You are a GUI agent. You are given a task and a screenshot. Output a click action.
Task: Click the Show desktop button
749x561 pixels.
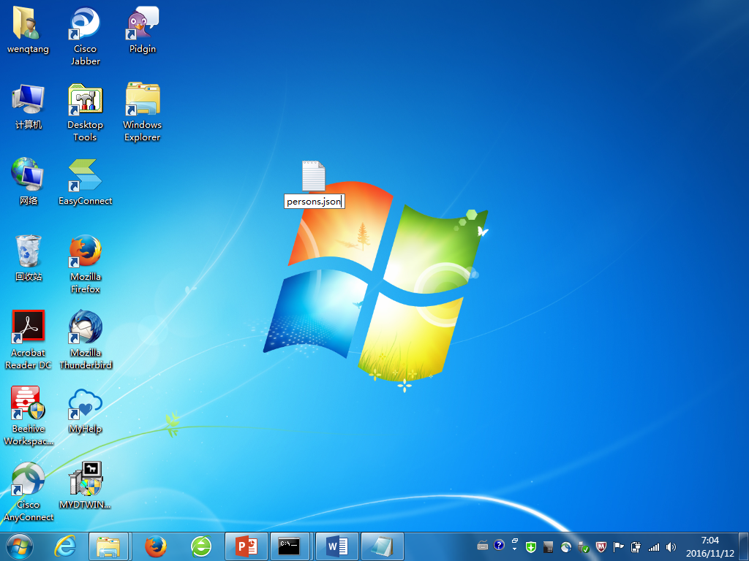tap(745, 546)
